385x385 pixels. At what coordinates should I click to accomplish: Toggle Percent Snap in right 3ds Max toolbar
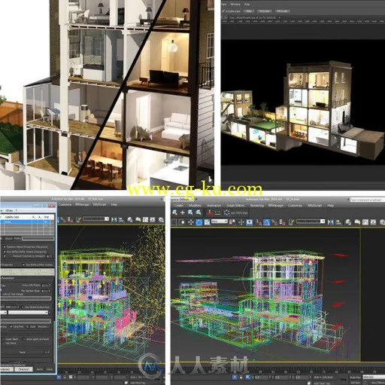[x=274, y=222]
